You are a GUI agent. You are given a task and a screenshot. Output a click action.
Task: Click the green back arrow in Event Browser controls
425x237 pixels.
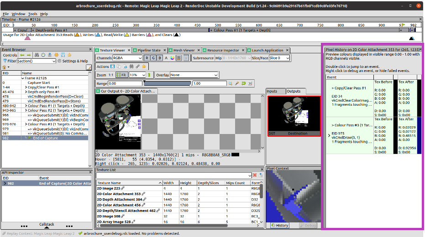click(x=22, y=55)
